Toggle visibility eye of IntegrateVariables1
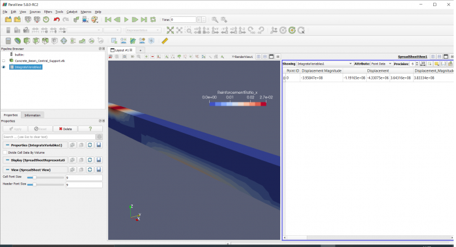 point(4,67)
